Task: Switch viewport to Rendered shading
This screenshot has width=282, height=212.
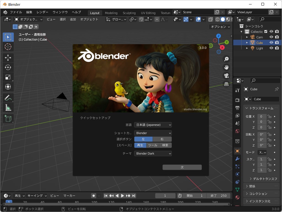Action: pos(232,19)
